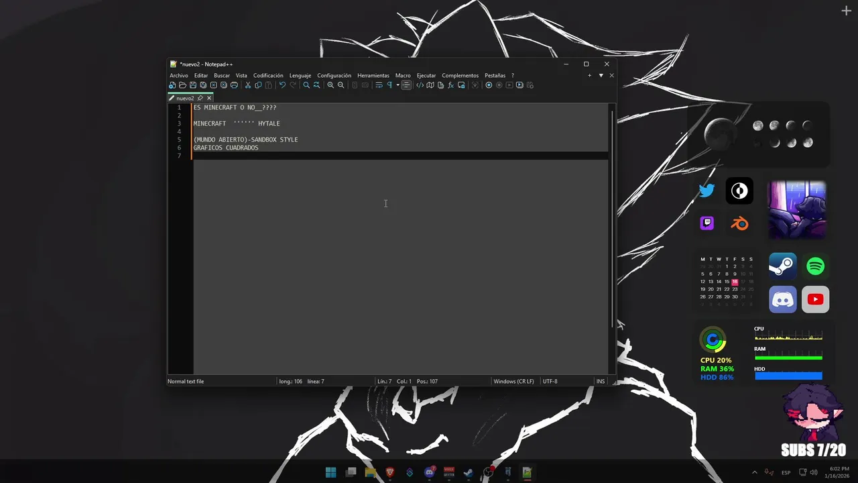The height and width of the screenshot is (483, 858).
Task: Open the Steam desktop widget icon
Action: 782,266
